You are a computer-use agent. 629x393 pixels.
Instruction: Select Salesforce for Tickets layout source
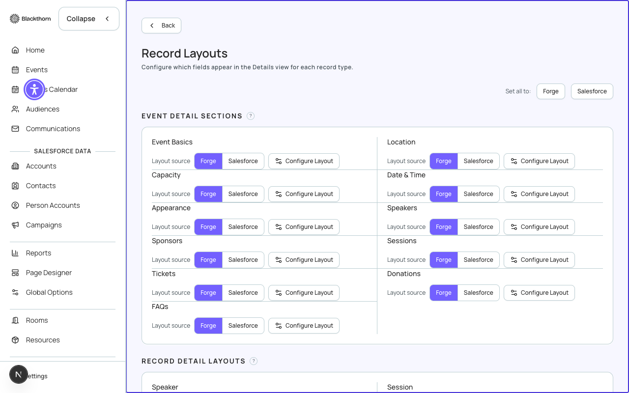[243, 293]
